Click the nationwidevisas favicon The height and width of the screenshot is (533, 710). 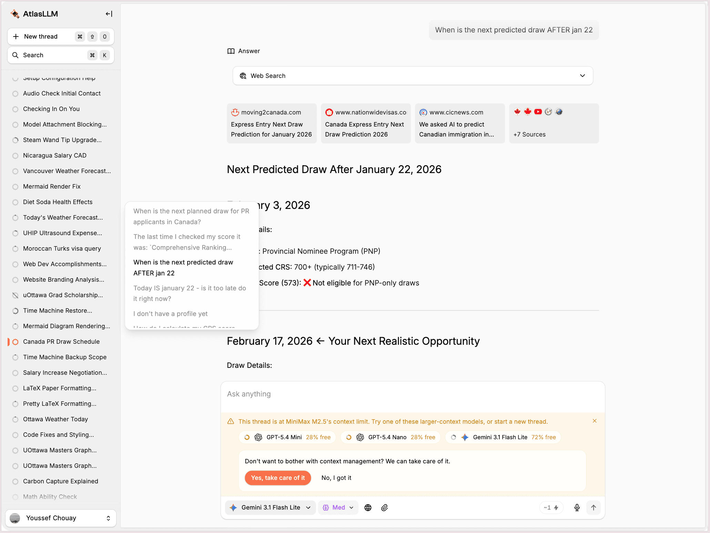(x=329, y=112)
